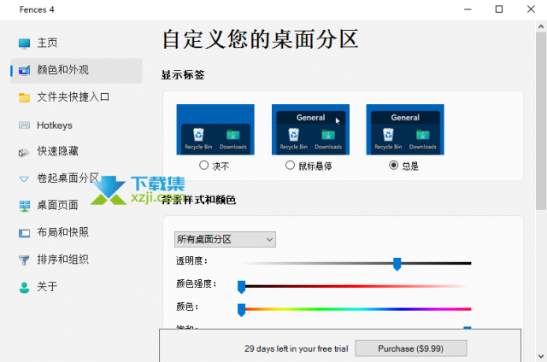547x362 pixels.
Task: Click the 显示标签 heading text
Action: click(x=183, y=74)
